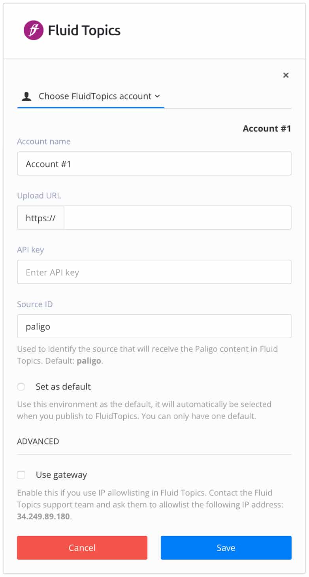Enable the Set as default option
Image resolution: width=309 pixels, height=577 pixels.
[21, 387]
